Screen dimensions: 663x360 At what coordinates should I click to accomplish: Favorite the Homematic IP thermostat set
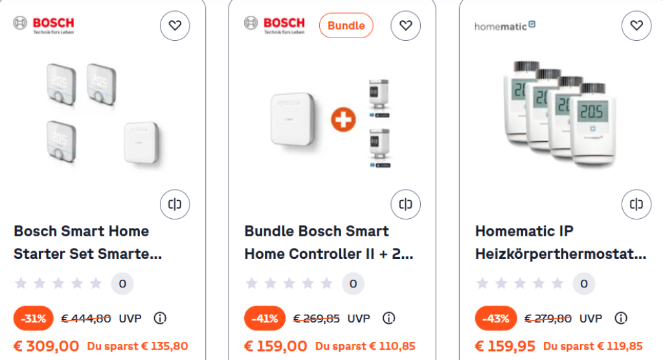coord(636,26)
